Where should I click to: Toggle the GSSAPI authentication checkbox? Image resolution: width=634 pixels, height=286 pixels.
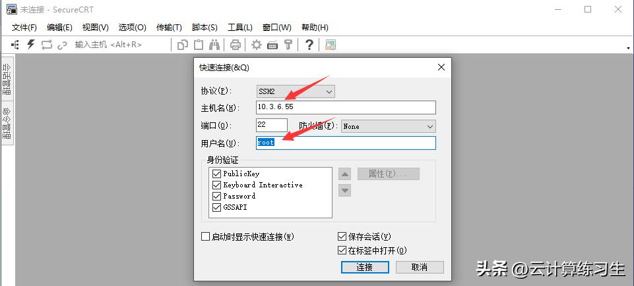pos(217,208)
